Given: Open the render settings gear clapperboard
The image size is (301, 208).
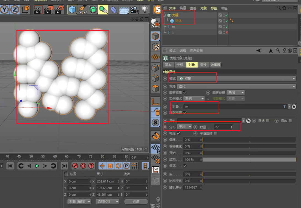Looking at the screenshot, I should point(59,10).
